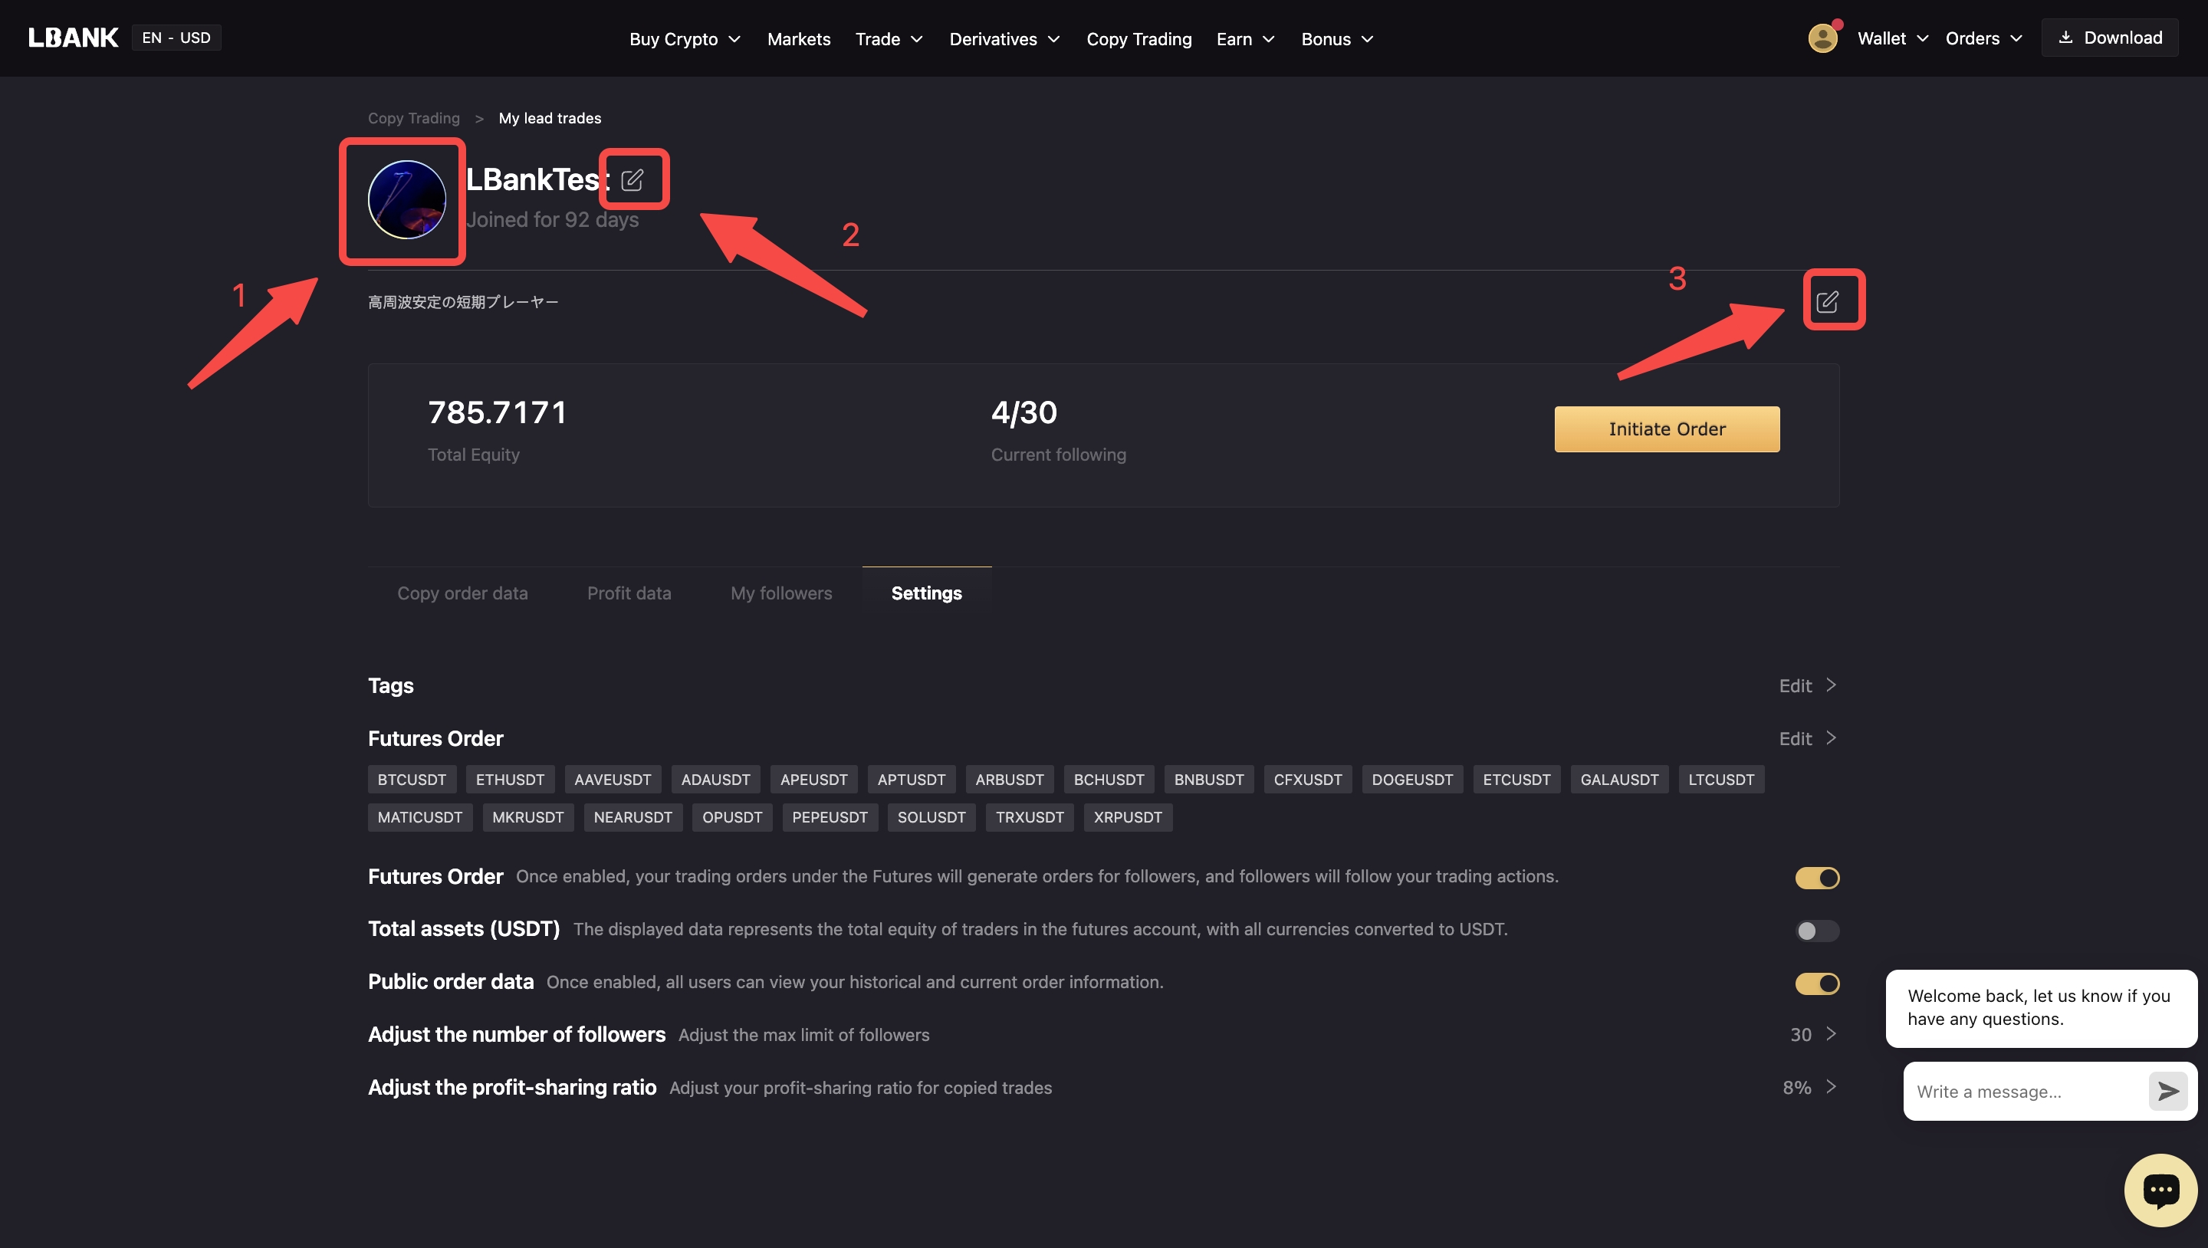
Task: Click the edit nickname pencil icon
Action: click(x=632, y=180)
